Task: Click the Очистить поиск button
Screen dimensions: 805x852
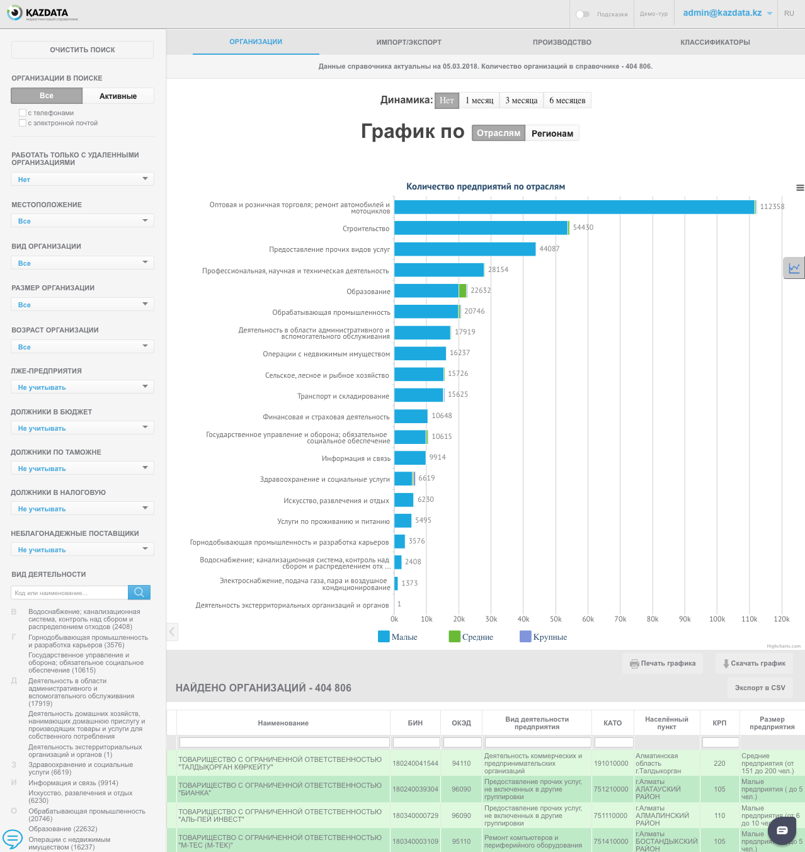Action: tap(83, 50)
